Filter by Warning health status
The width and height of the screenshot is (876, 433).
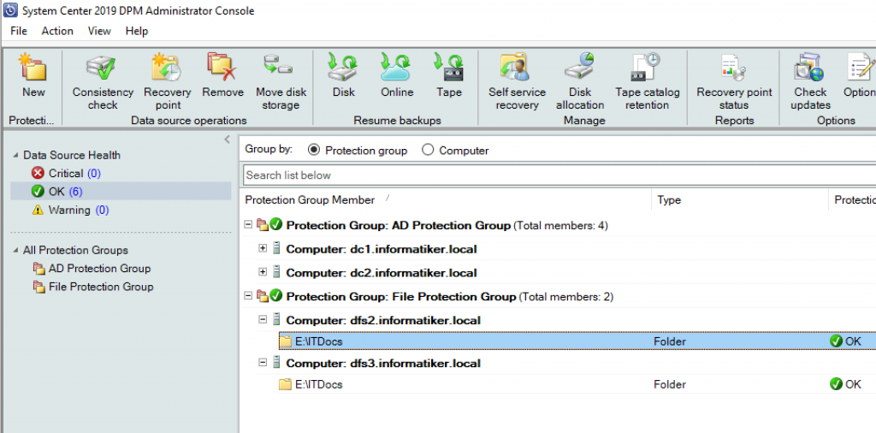(70, 210)
